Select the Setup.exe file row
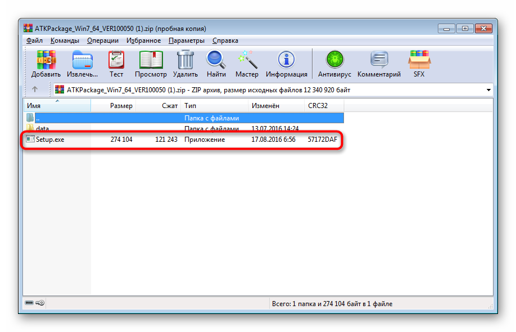Screen dimensions: 516x332 50,140
